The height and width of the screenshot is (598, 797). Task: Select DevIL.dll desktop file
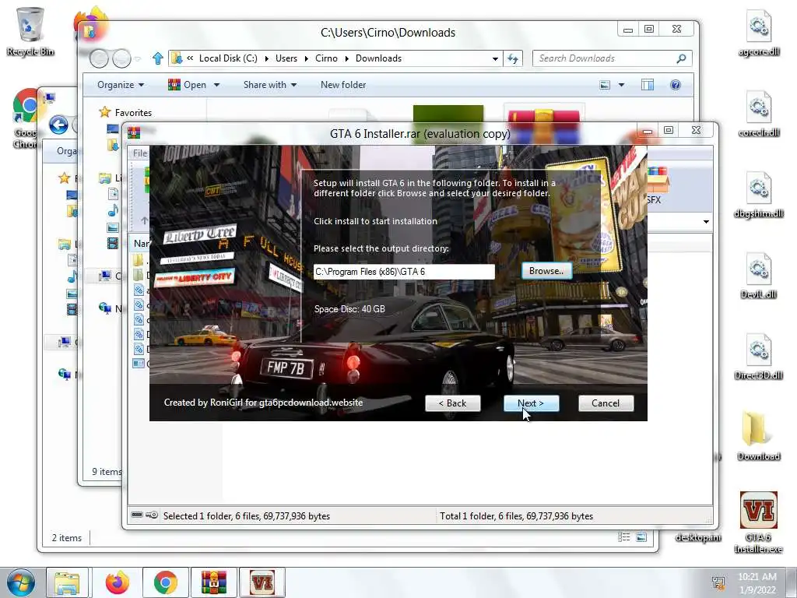[758, 276]
